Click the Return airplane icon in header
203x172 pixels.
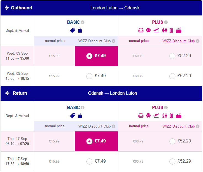[7, 93]
